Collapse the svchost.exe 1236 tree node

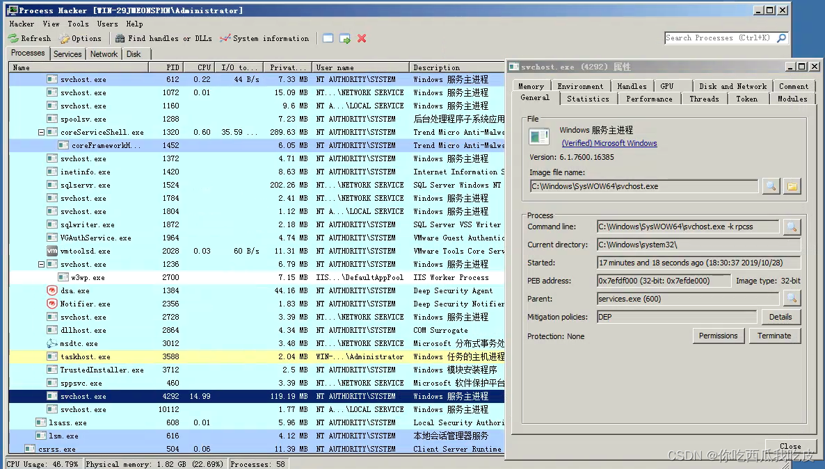(x=41, y=265)
